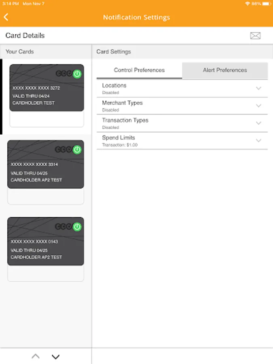Click the Wi-Fi status icon
This screenshot has width=273, height=364.
click(247, 3)
